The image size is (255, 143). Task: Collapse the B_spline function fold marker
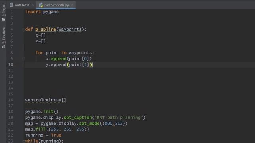(x=24, y=29)
